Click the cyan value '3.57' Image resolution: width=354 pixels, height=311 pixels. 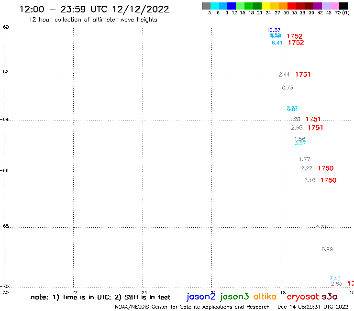300,143
